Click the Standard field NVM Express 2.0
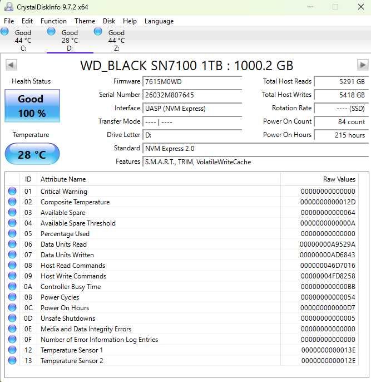The width and height of the screenshot is (371, 382). point(256,149)
